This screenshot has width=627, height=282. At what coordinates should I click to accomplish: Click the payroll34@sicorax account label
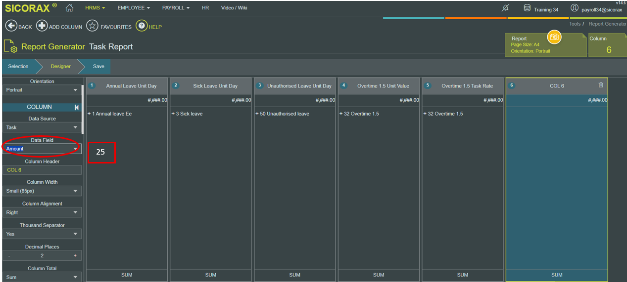tap(602, 9)
